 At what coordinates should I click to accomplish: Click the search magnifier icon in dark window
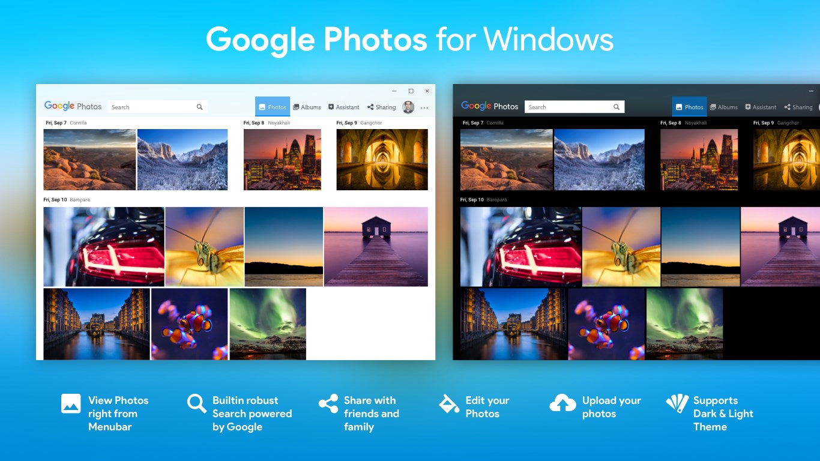(617, 107)
